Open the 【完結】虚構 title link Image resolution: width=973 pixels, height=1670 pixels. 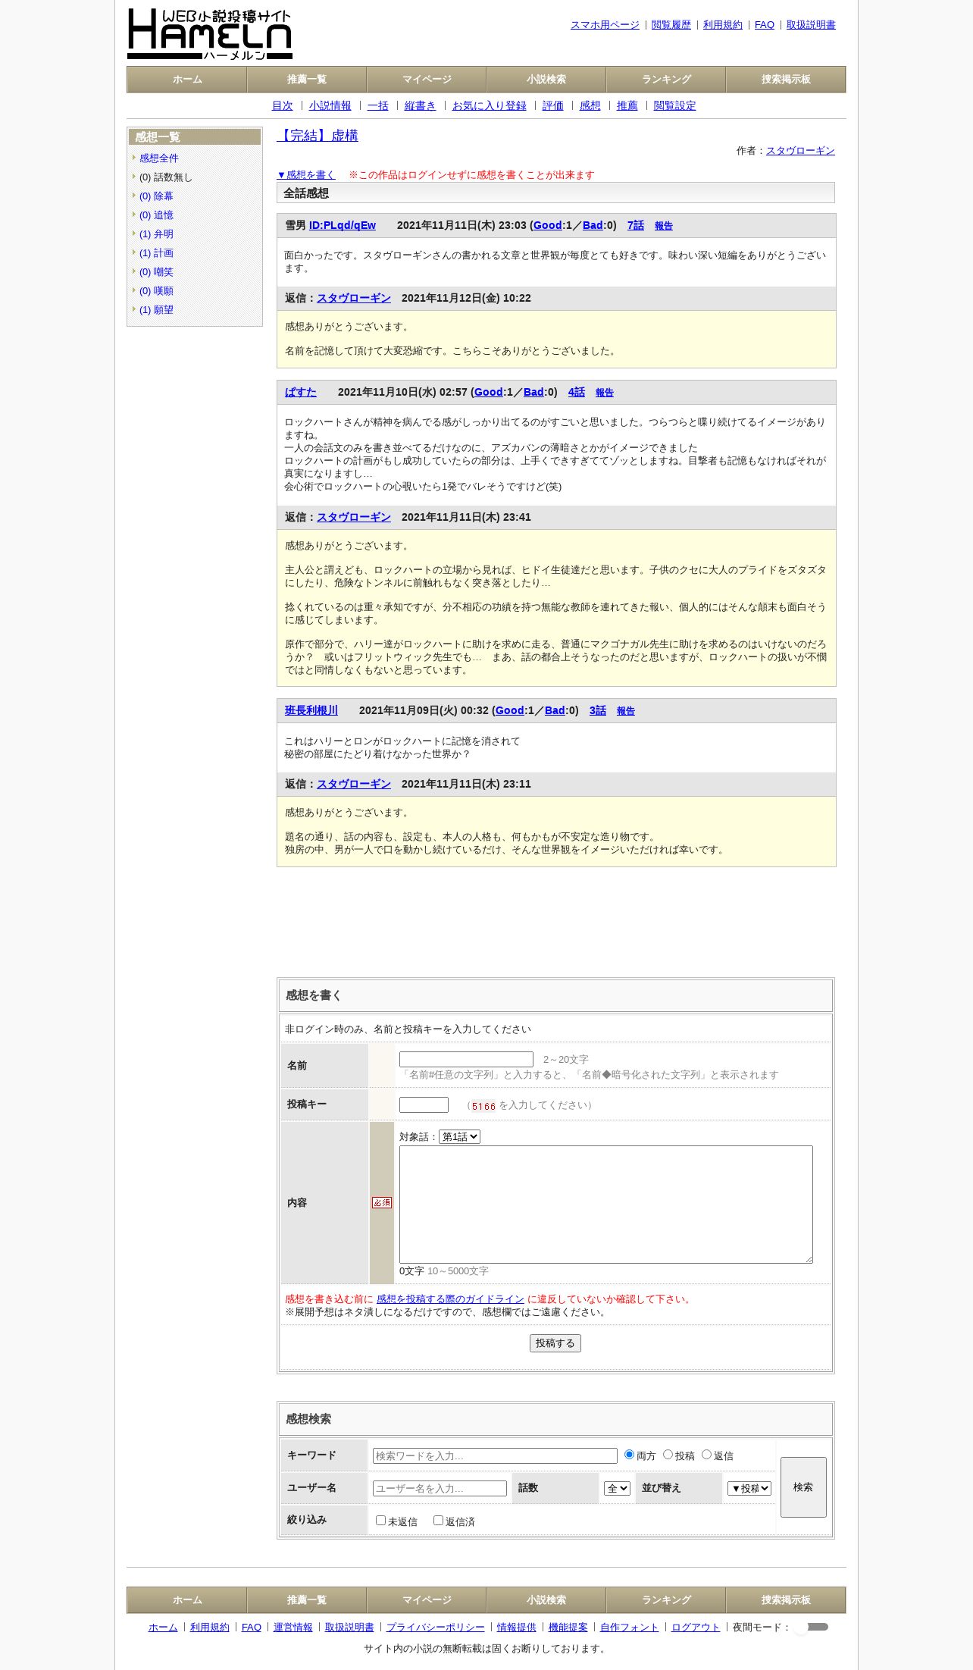pyautogui.click(x=318, y=136)
